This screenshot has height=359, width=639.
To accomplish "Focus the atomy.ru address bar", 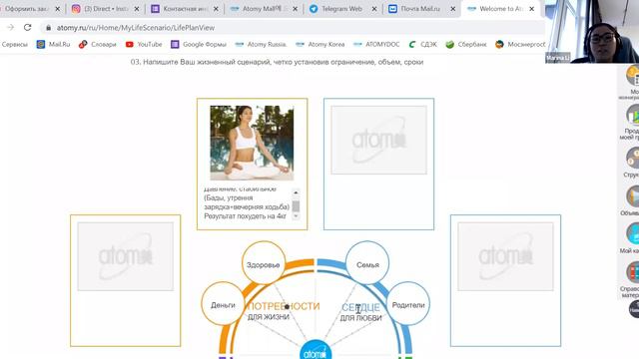I will (292, 28).
